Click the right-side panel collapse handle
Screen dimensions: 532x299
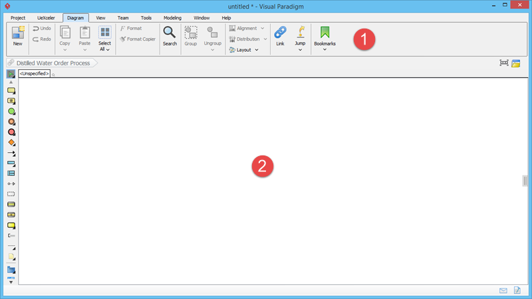tap(525, 181)
